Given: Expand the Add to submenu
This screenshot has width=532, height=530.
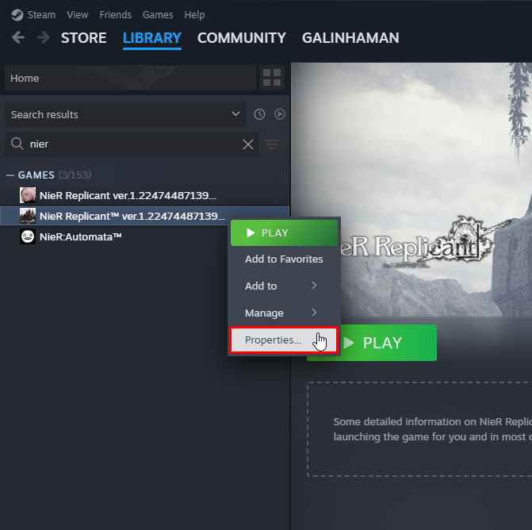Looking at the screenshot, I should coord(283,286).
